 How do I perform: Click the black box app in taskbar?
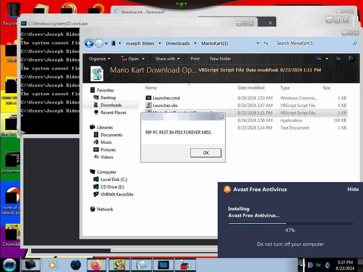point(31,265)
